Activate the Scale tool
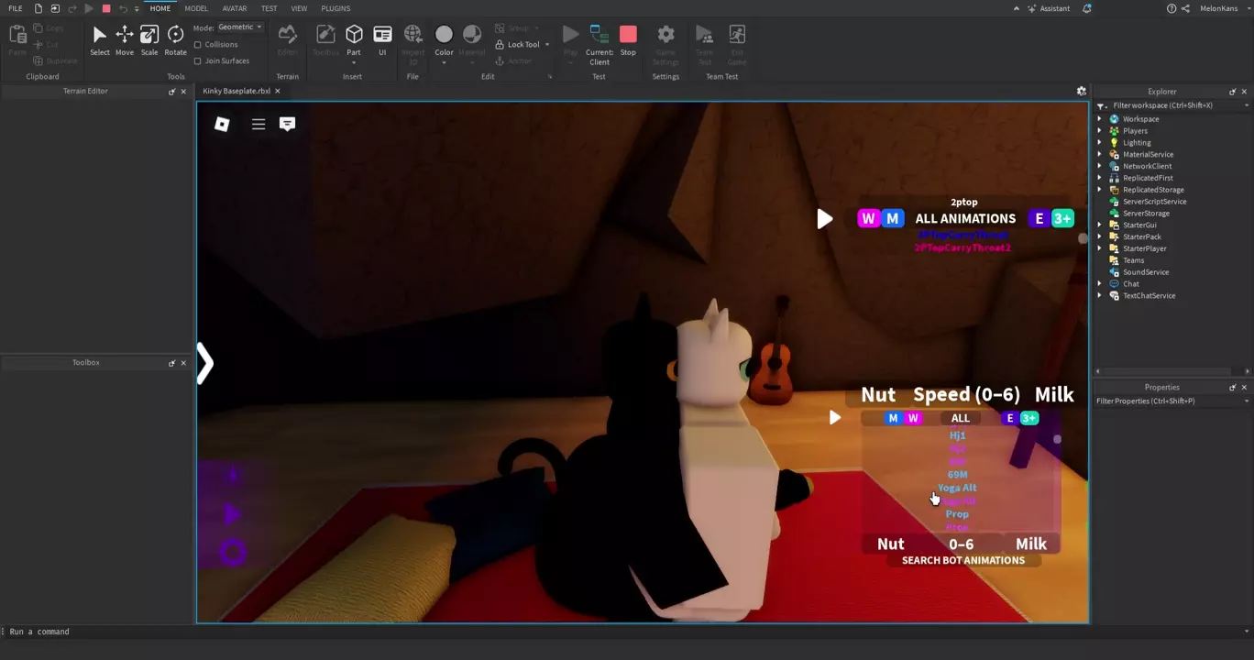The width and height of the screenshot is (1254, 660). (x=149, y=40)
